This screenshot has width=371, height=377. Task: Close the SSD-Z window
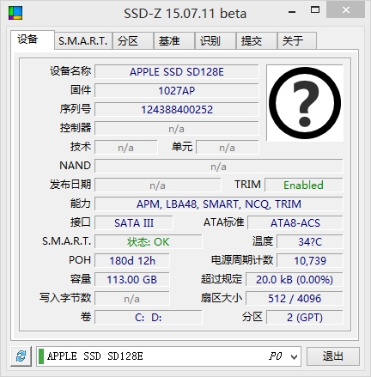point(346,10)
